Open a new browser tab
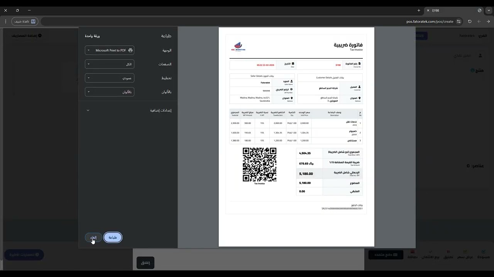The image size is (494, 277). 419,10
